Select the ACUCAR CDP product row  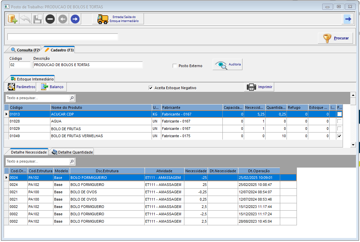[x=176, y=114]
